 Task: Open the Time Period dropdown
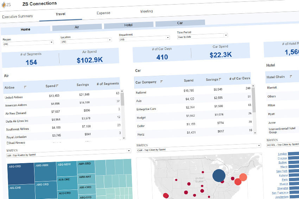point(202,36)
